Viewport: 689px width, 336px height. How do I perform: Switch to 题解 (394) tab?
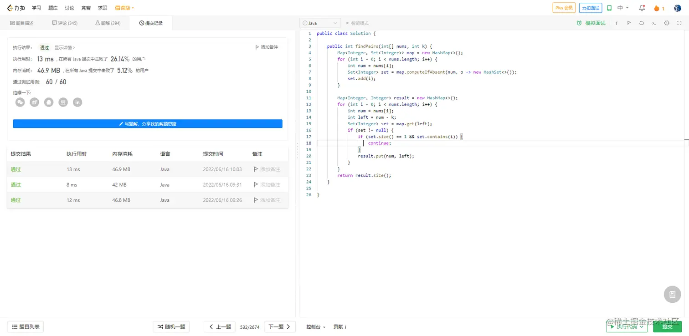tap(108, 23)
